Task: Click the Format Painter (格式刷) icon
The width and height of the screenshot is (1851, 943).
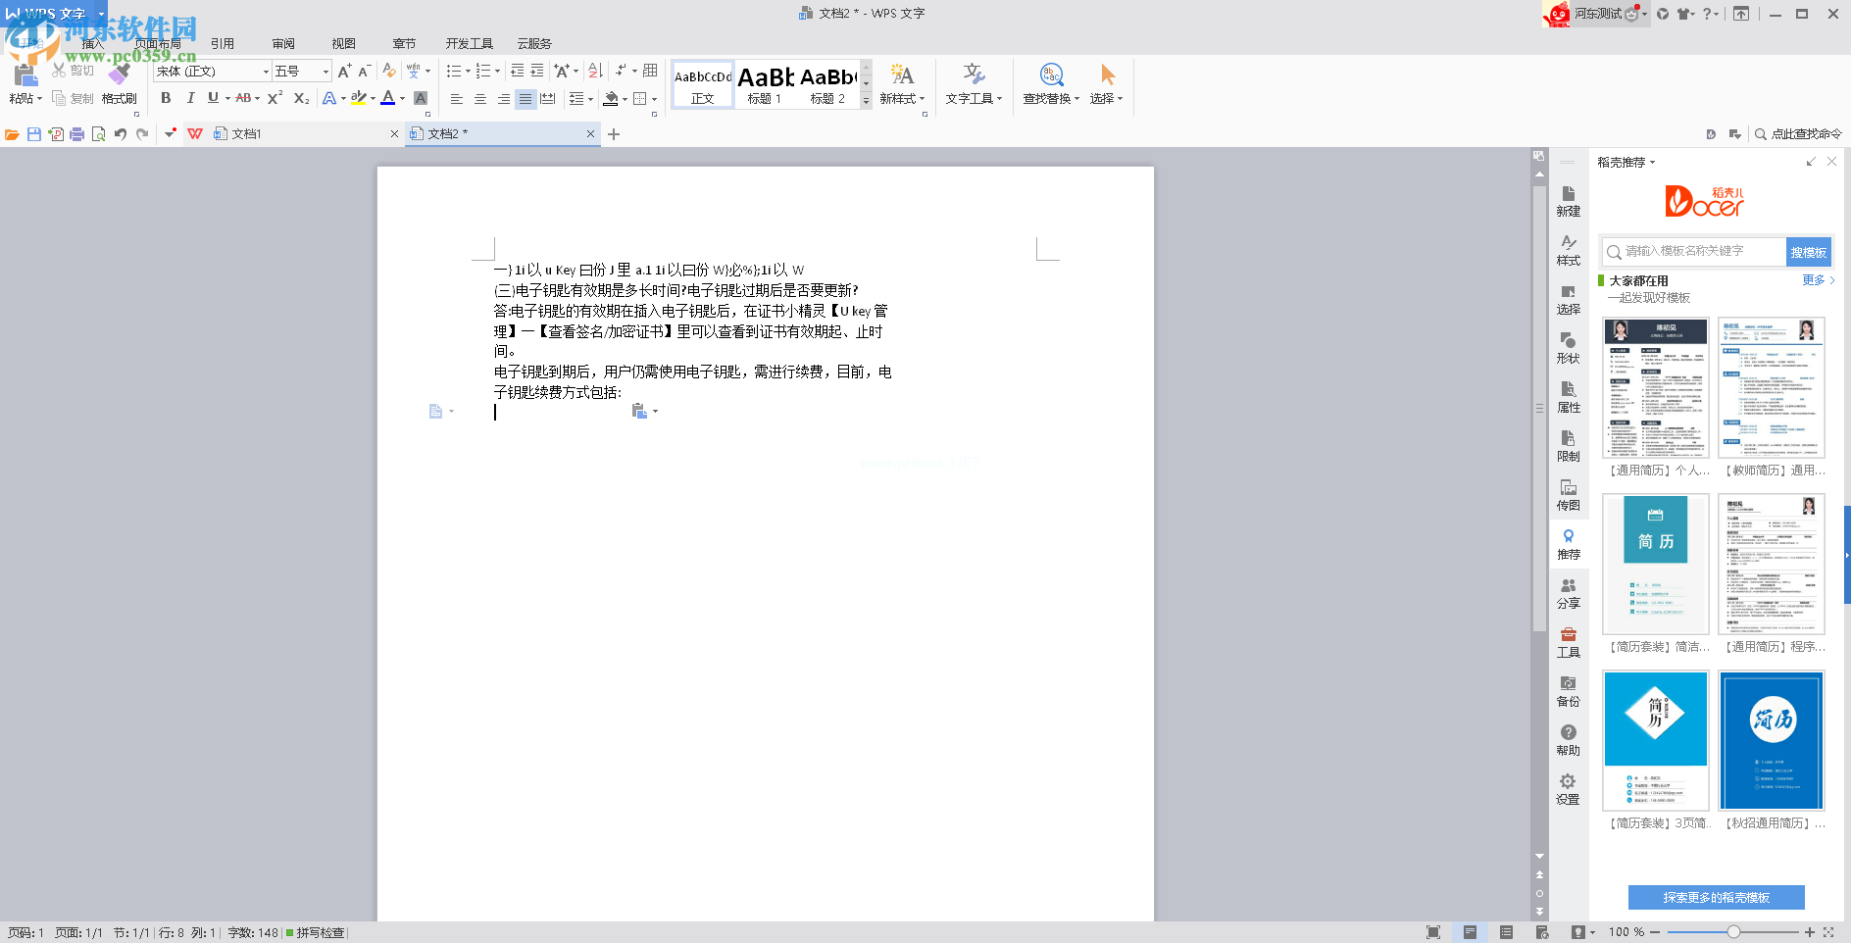Action: point(119,75)
